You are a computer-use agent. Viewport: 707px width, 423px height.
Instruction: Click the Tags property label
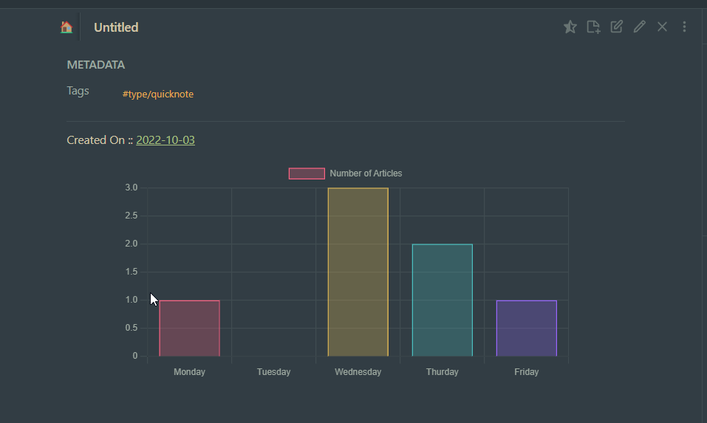click(x=78, y=91)
